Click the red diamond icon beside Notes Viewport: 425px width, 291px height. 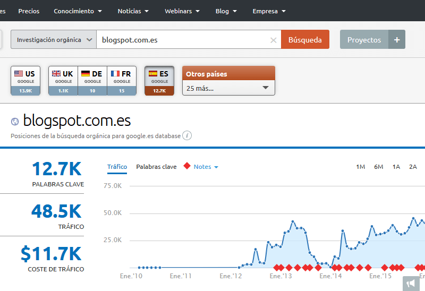(187, 166)
